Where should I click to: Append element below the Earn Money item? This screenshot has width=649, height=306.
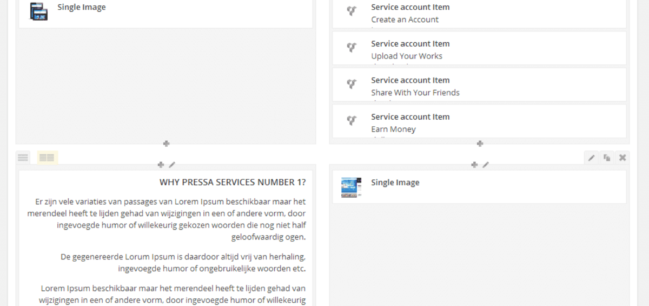click(x=480, y=144)
